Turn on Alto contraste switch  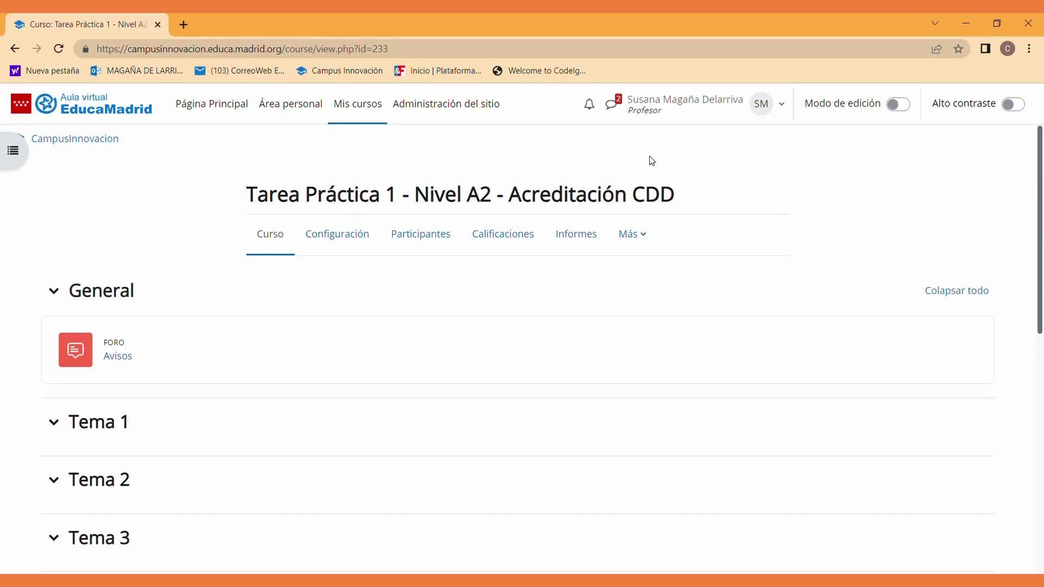point(1013,104)
